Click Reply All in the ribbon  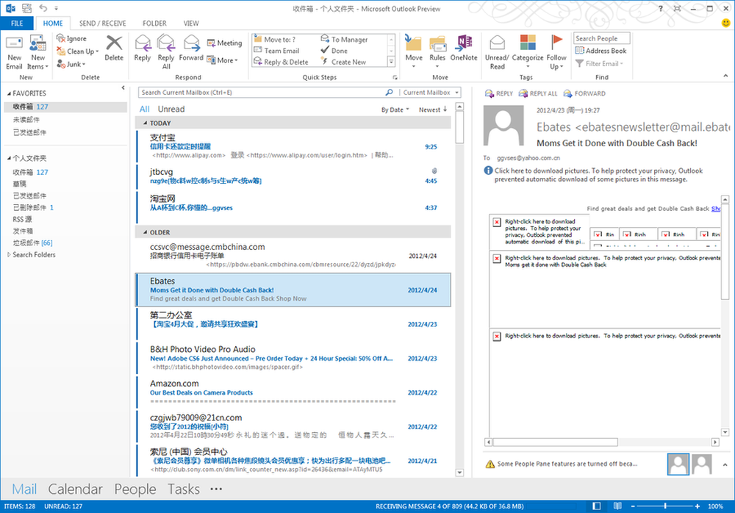166,52
